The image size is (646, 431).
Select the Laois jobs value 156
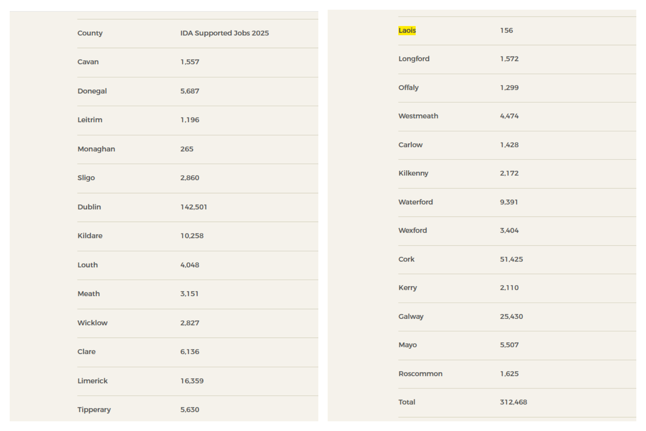pos(506,31)
